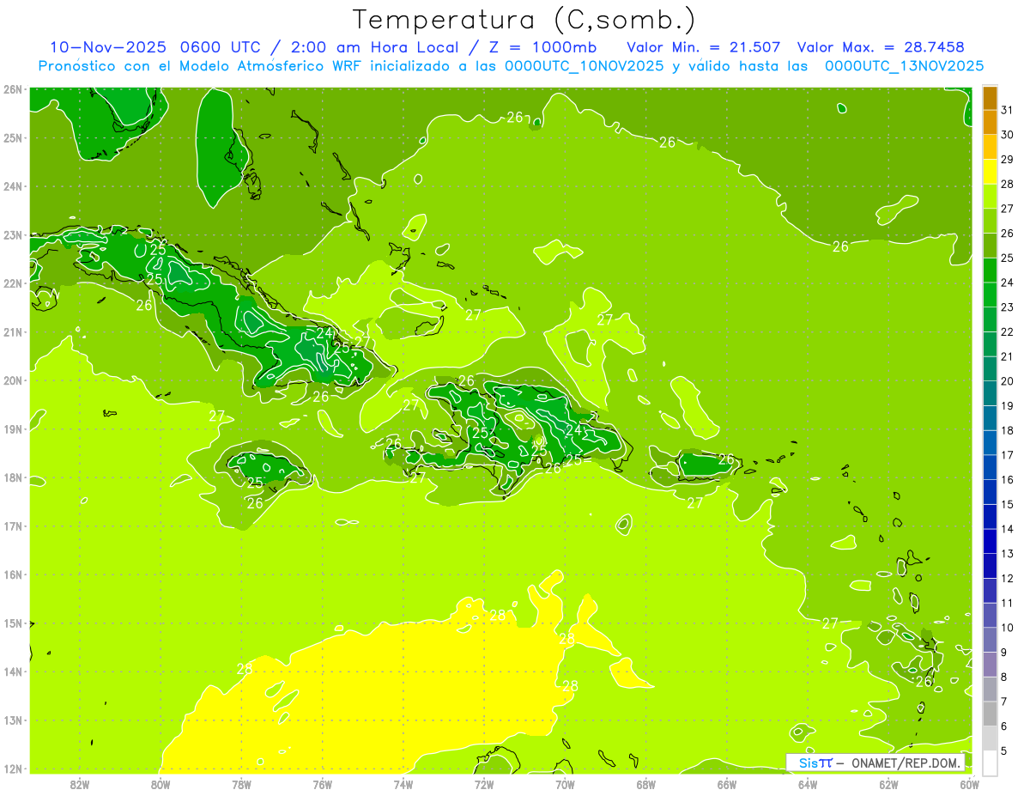Click the longitude axis label "68W"
Screen dimensions: 1030x796
tap(646, 784)
